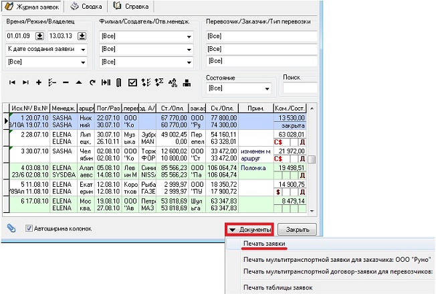Click the printer-like stamp toolbar icon
436x294 pixels.
[187, 82]
